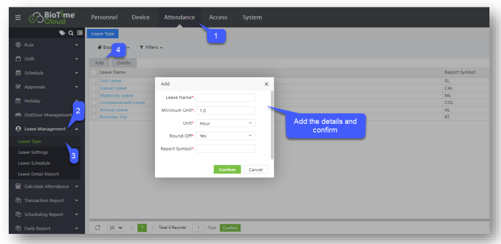Click the refresh icon in pagination bar

(97, 227)
